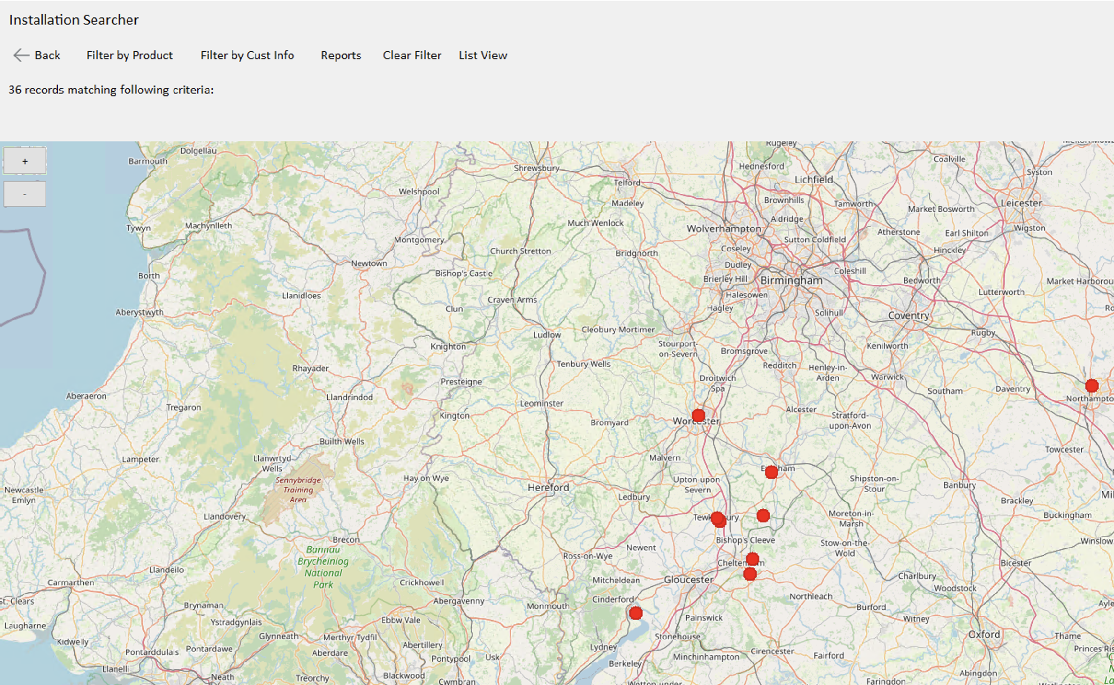Select the red marker at Evesham
Screen dimensions: 1114x685
[771, 472]
